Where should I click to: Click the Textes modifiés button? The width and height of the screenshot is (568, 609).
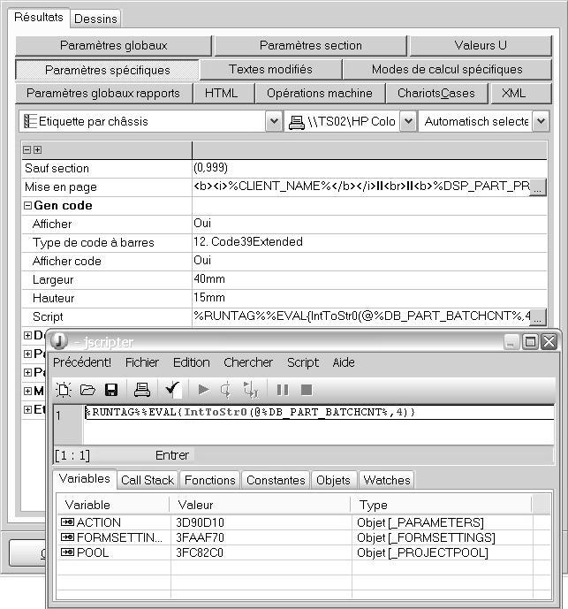(x=270, y=69)
